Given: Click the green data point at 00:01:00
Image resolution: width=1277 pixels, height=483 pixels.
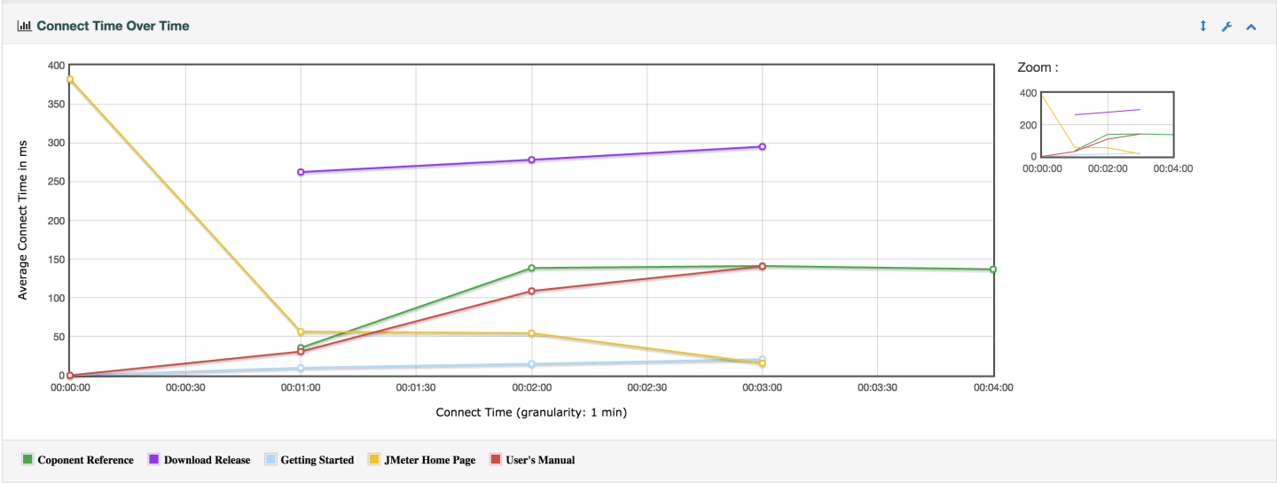Looking at the screenshot, I should pos(301,347).
